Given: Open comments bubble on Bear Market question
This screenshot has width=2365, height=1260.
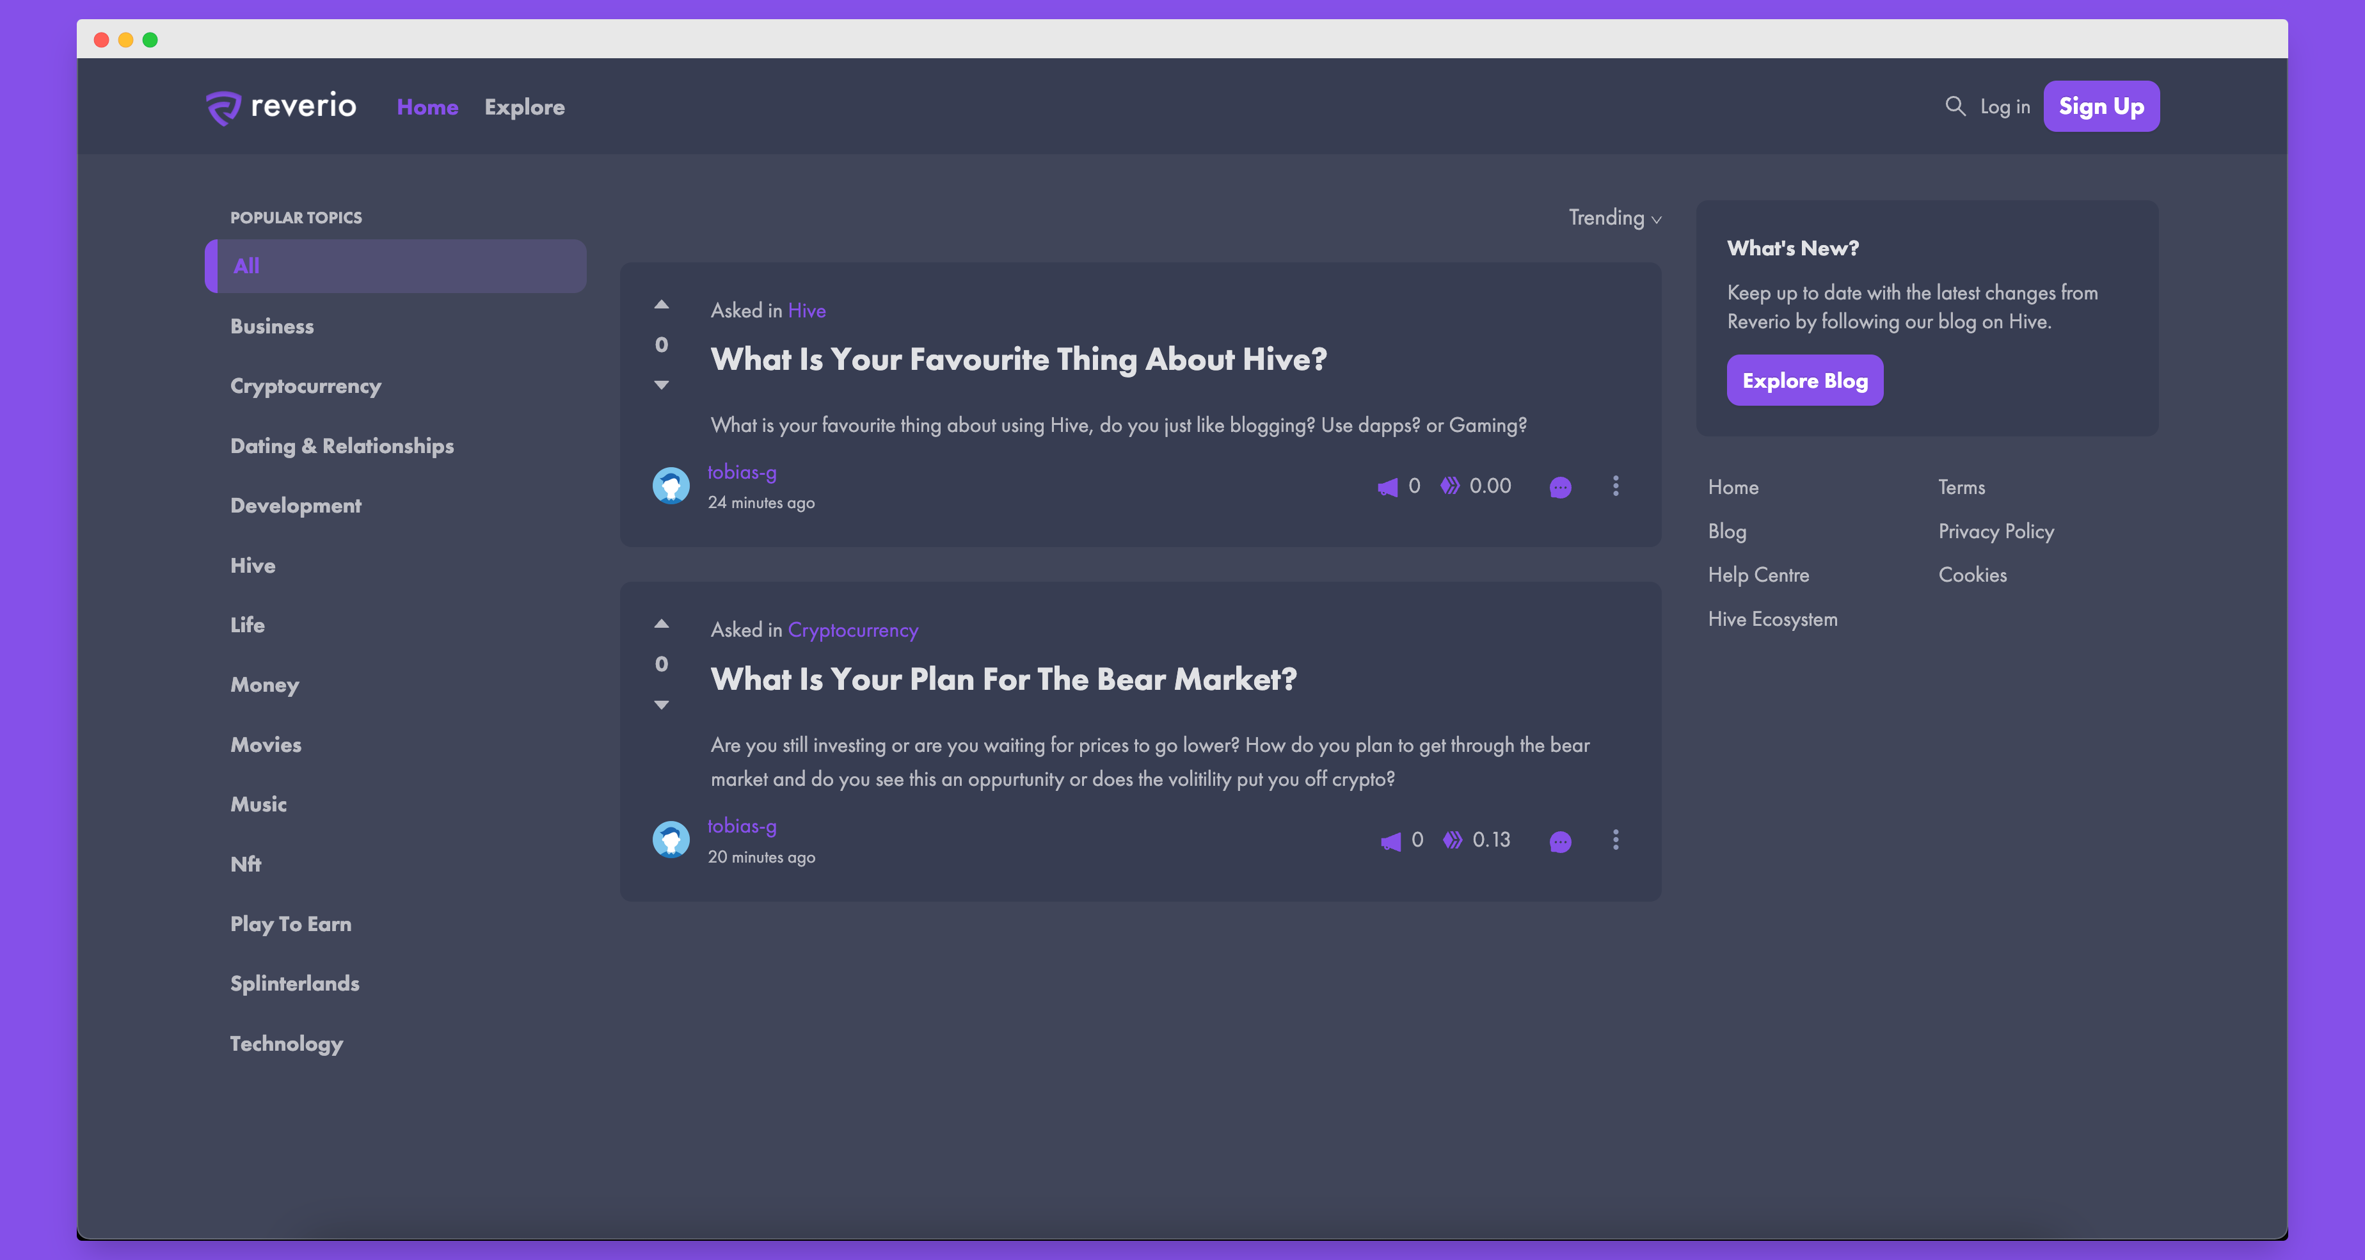Looking at the screenshot, I should tap(1560, 841).
